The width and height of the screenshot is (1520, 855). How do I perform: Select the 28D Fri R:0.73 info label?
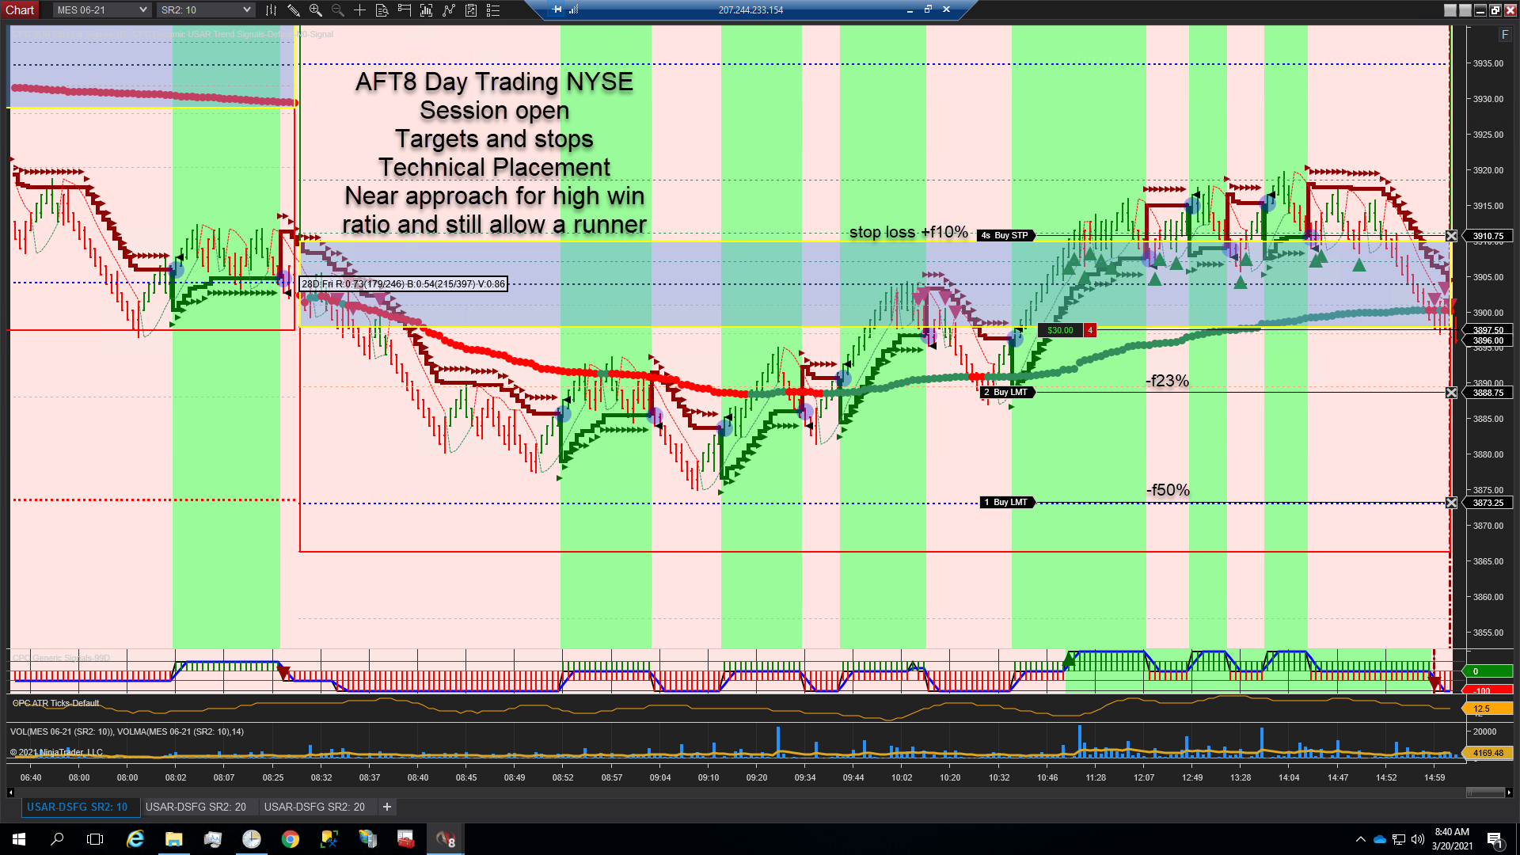tap(404, 284)
